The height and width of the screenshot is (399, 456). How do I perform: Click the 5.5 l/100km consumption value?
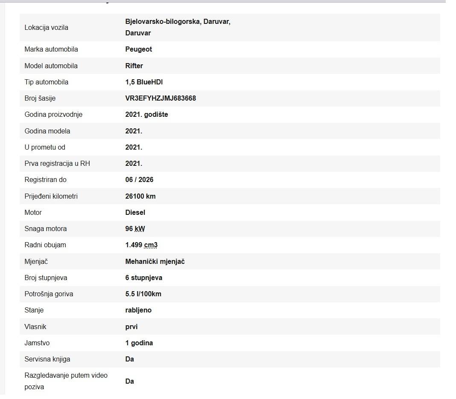coord(143,294)
